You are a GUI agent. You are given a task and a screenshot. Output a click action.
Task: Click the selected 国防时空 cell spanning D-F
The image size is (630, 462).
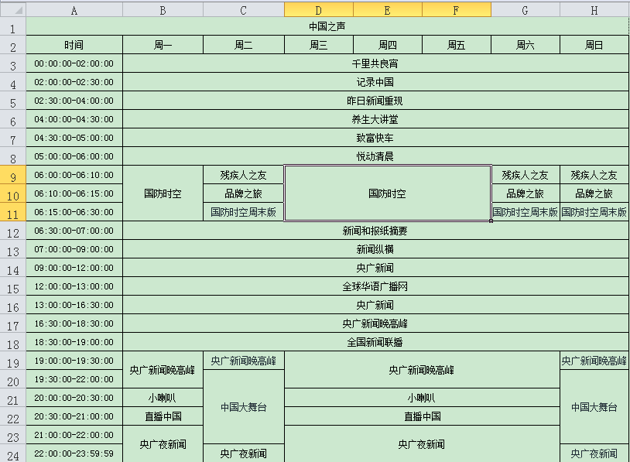[x=388, y=193]
